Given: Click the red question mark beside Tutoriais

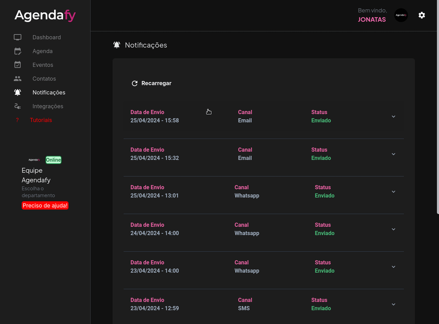Looking at the screenshot, I should click(17, 120).
